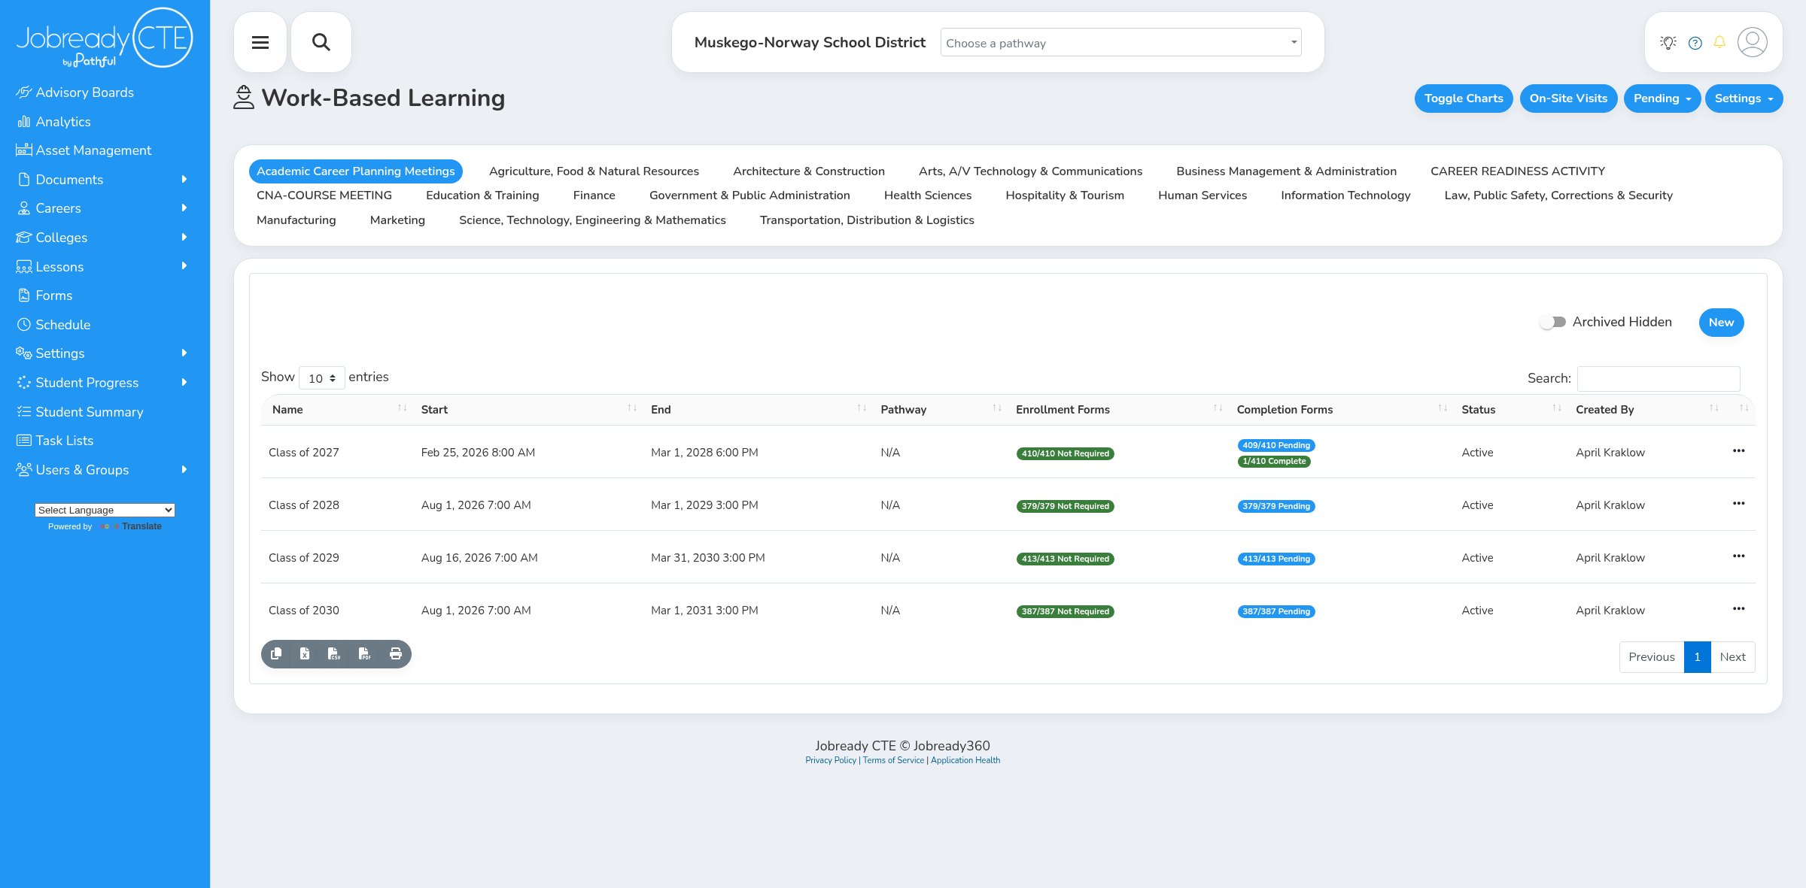Open the user profile avatar
Screen dimensions: 1806x888
click(x=1753, y=42)
